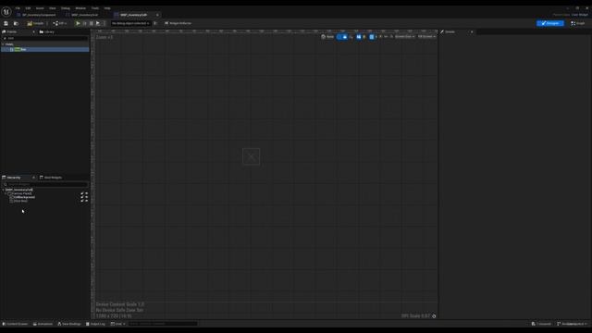Toggle the blue designer view switch
592x333 pixels.
[342, 37]
